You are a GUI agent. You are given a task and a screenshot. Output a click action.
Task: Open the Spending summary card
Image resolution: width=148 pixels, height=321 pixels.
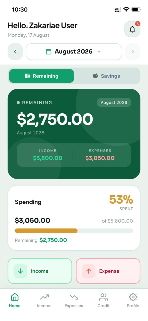pyautogui.click(x=74, y=218)
